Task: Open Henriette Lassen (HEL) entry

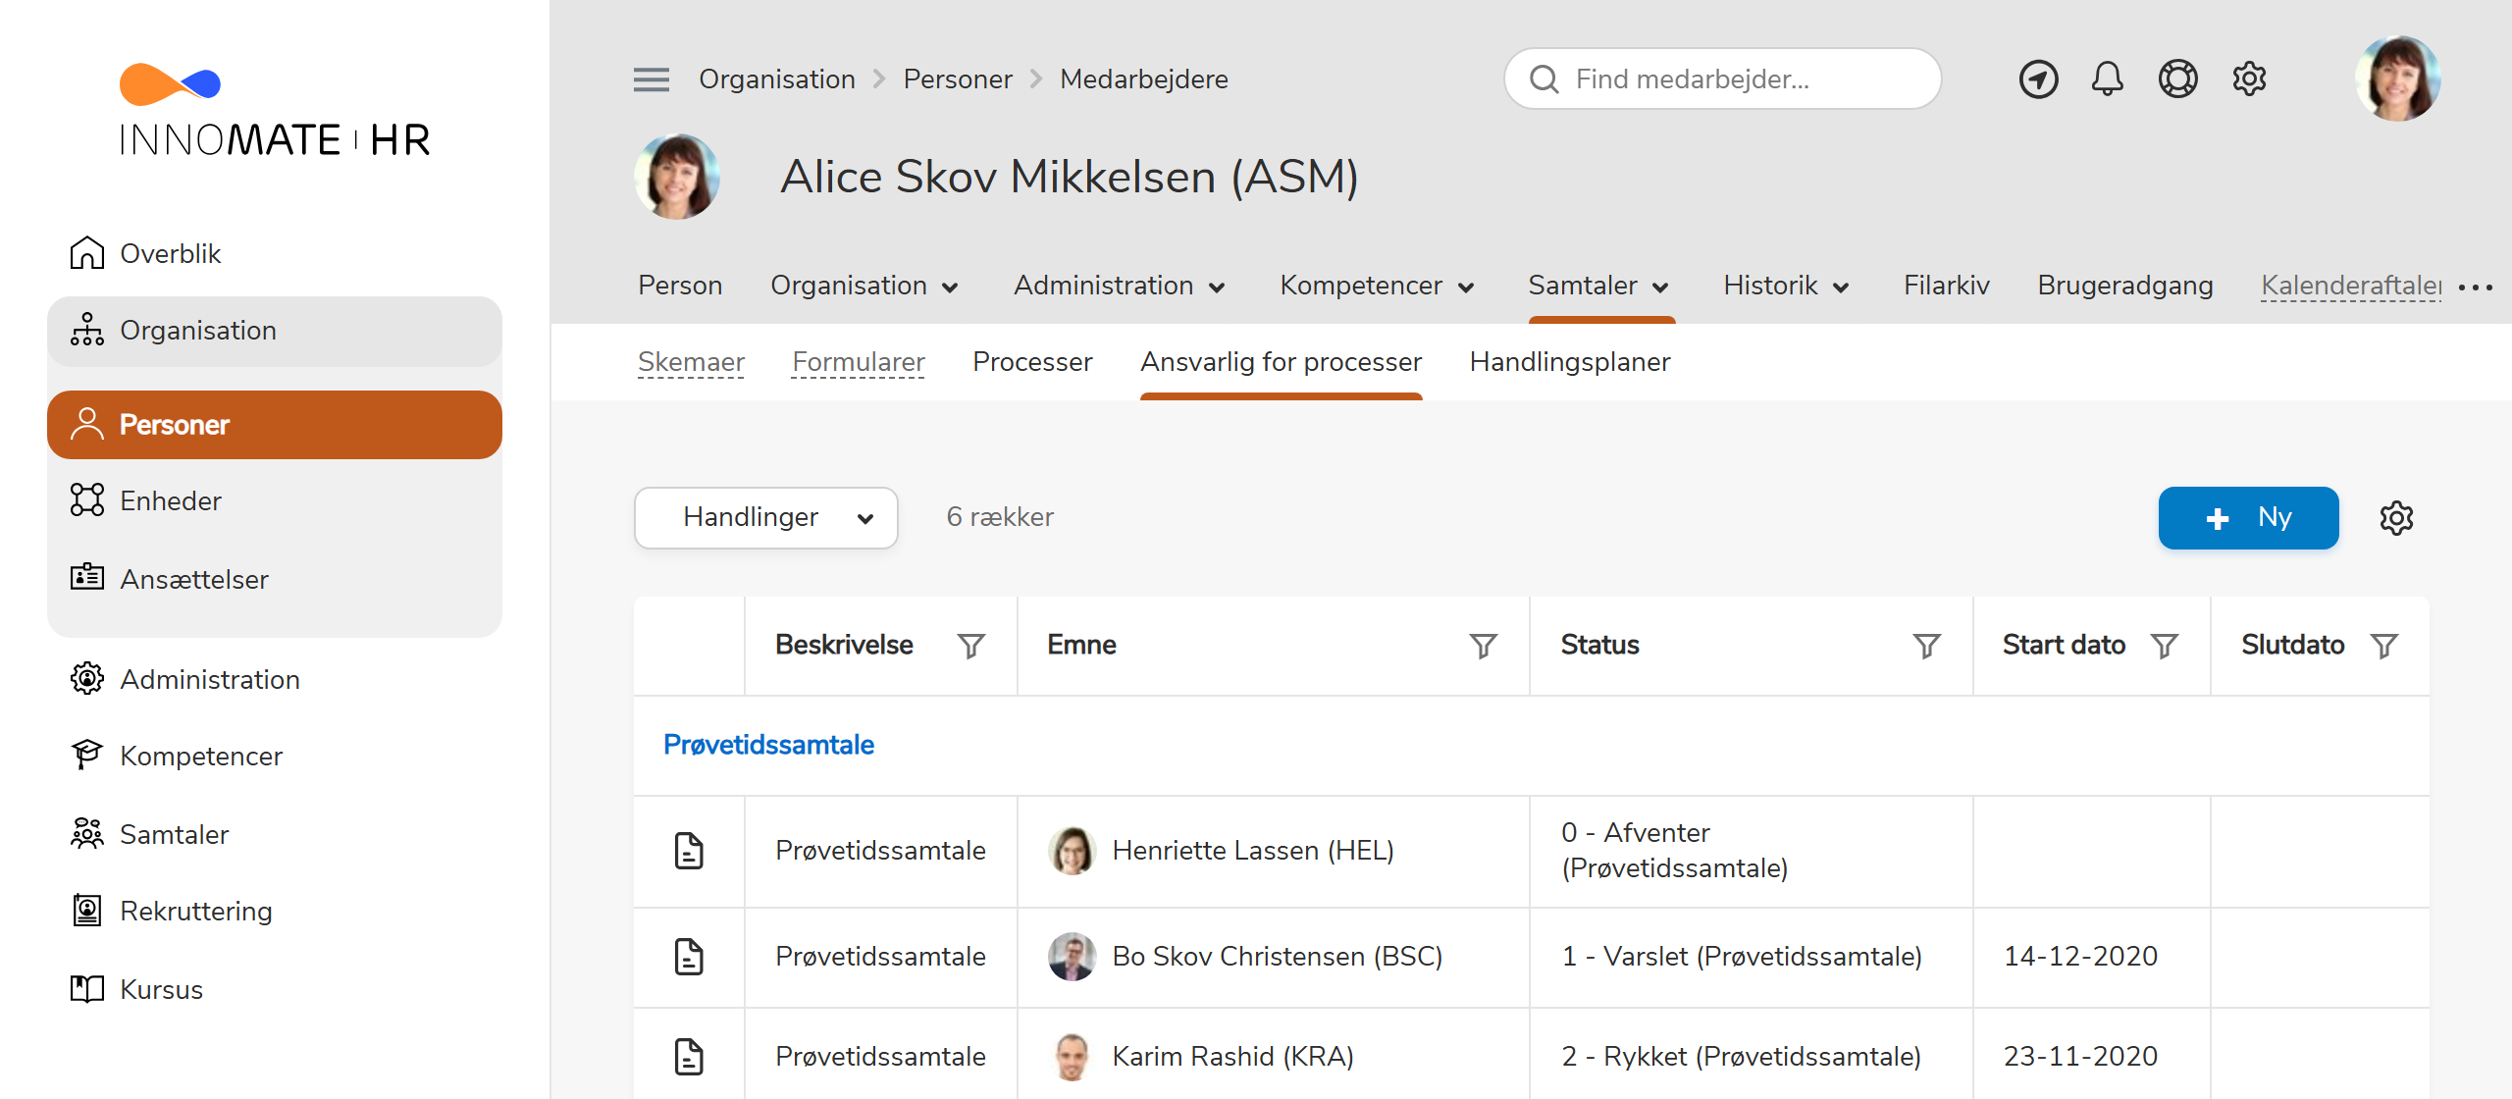Action: click(x=1253, y=851)
